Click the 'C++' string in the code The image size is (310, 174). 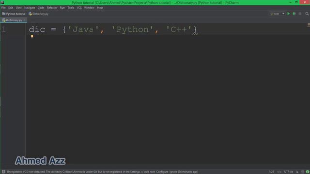(179, 29)
